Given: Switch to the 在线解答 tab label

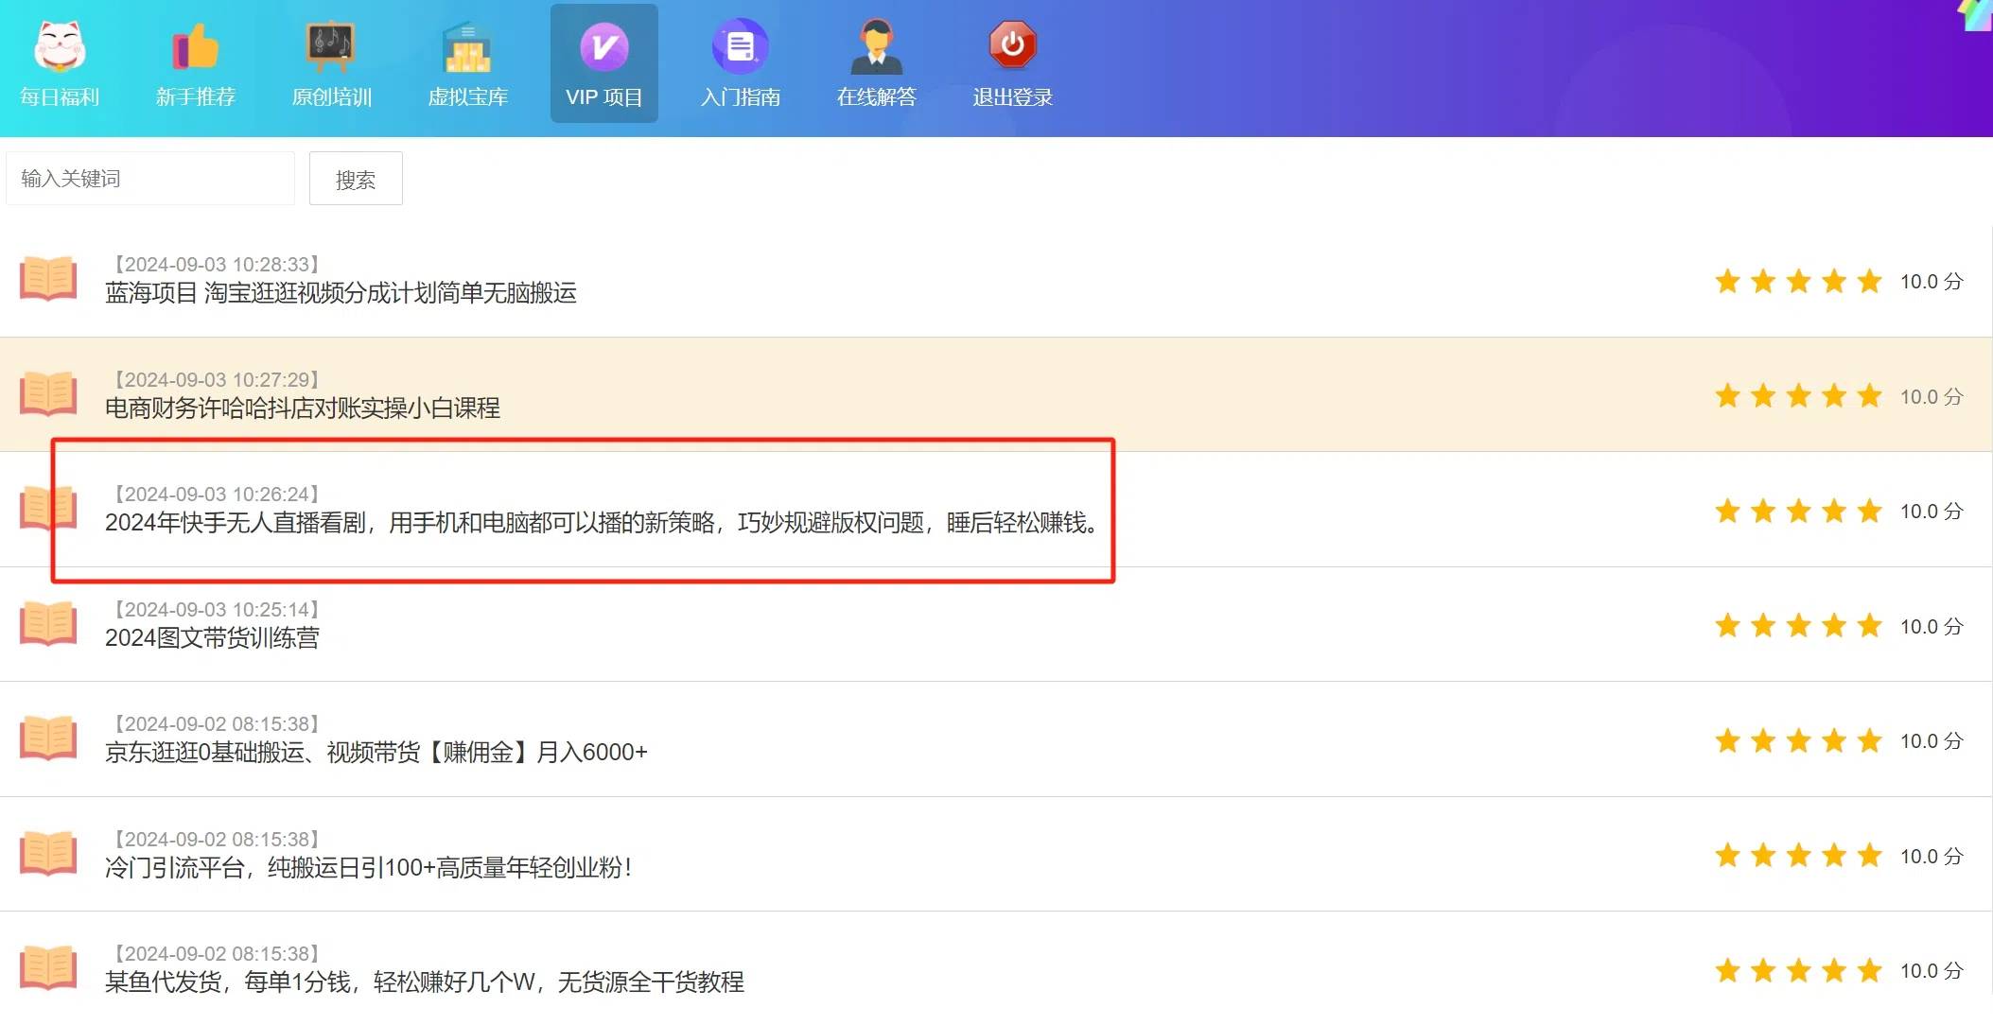Looking at the screenshot, I should point(877,97).
